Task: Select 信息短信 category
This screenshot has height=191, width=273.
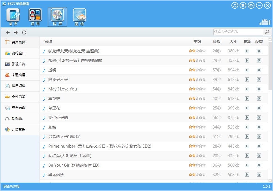Action: [x=20, y=86]
